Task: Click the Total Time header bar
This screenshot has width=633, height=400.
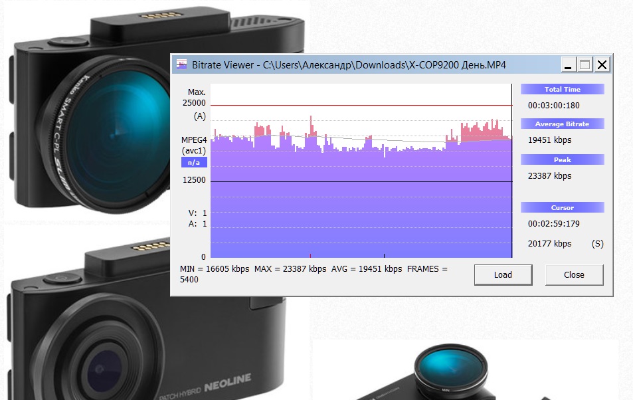Action: [x=562, y=89]
